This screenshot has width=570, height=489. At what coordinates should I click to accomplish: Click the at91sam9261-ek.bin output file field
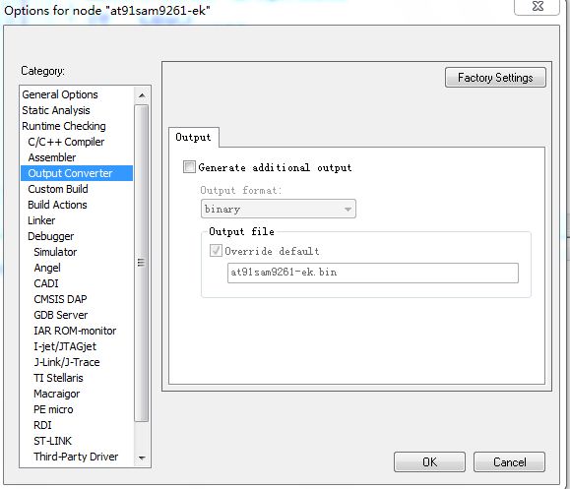coord(372,273)
